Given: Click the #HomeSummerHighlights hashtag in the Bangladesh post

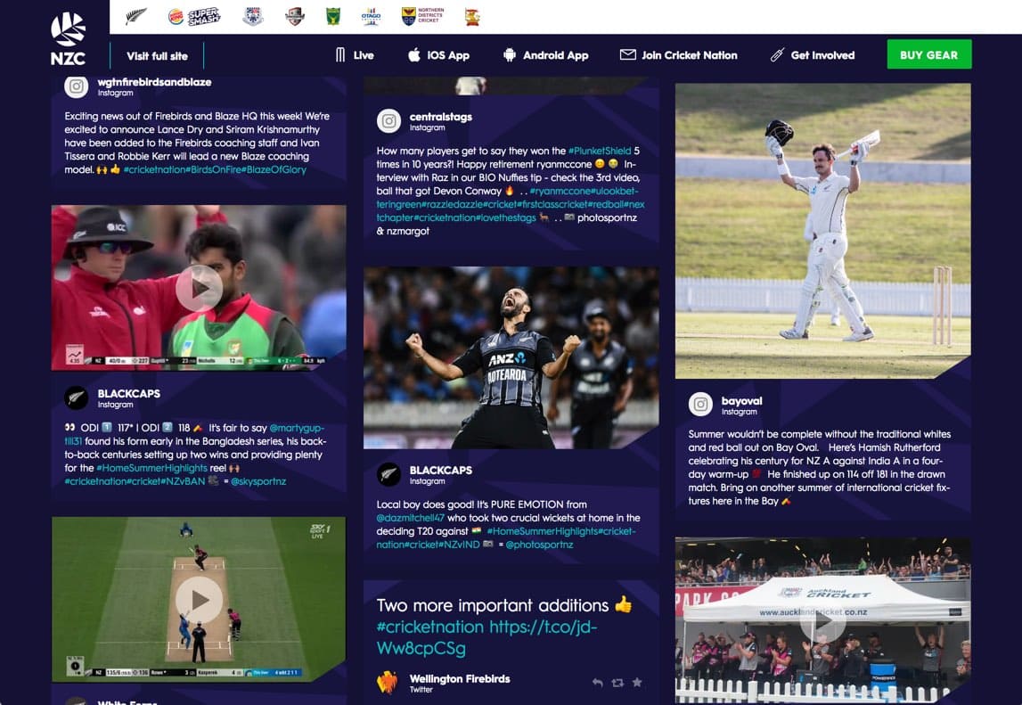Looking at the screenshot, I should [x=151, y=468].
